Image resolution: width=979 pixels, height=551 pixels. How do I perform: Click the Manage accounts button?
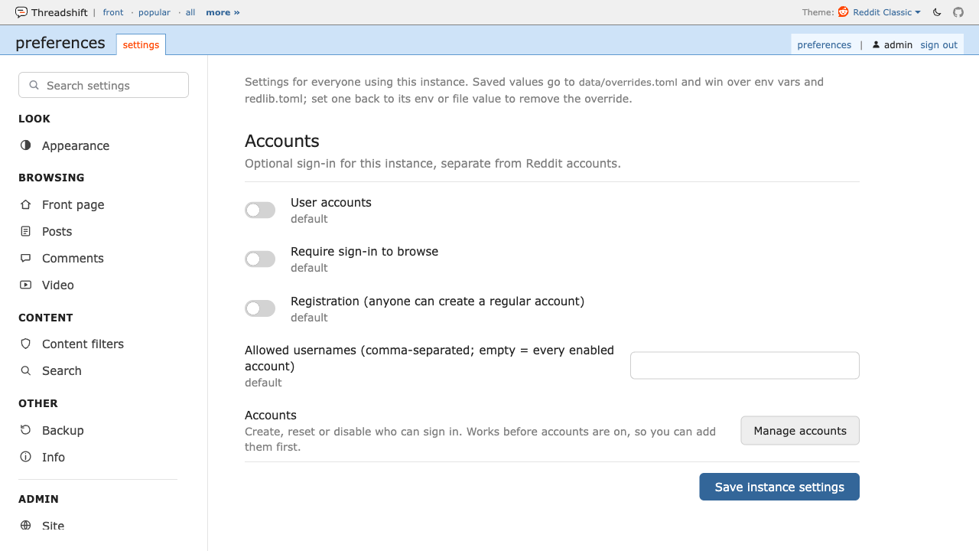click(x=800, y=430)
